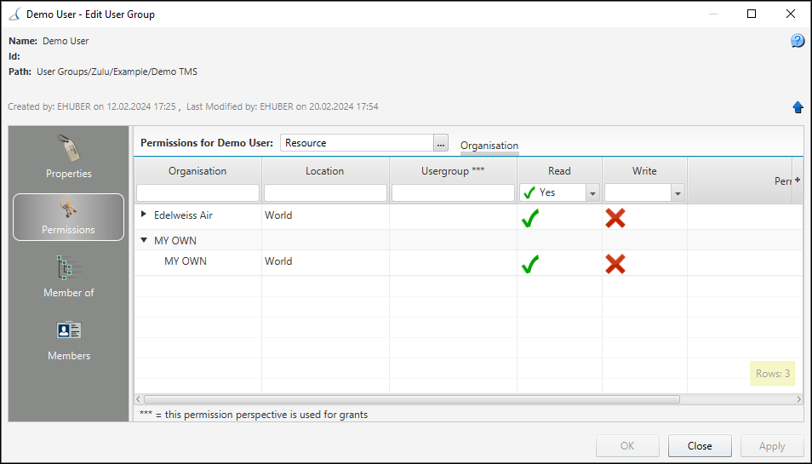Click the Close button

(700, 446)
